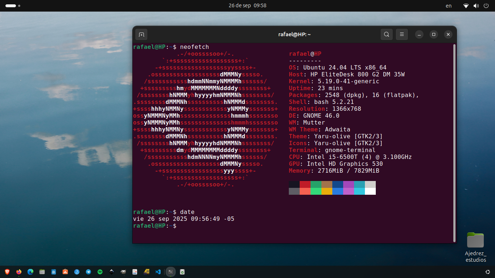This screenshot has height=278, width=495.
Task: Open GIMP from the dock
Action: coord(123,271)
